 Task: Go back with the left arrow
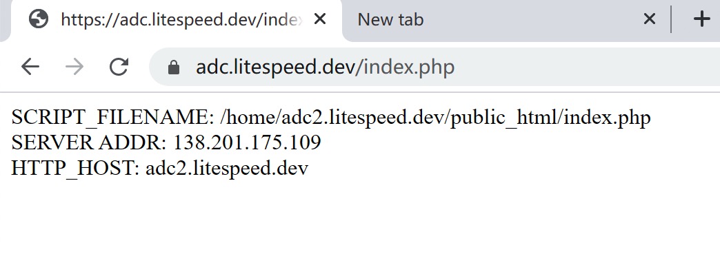[x=30, y=67]
